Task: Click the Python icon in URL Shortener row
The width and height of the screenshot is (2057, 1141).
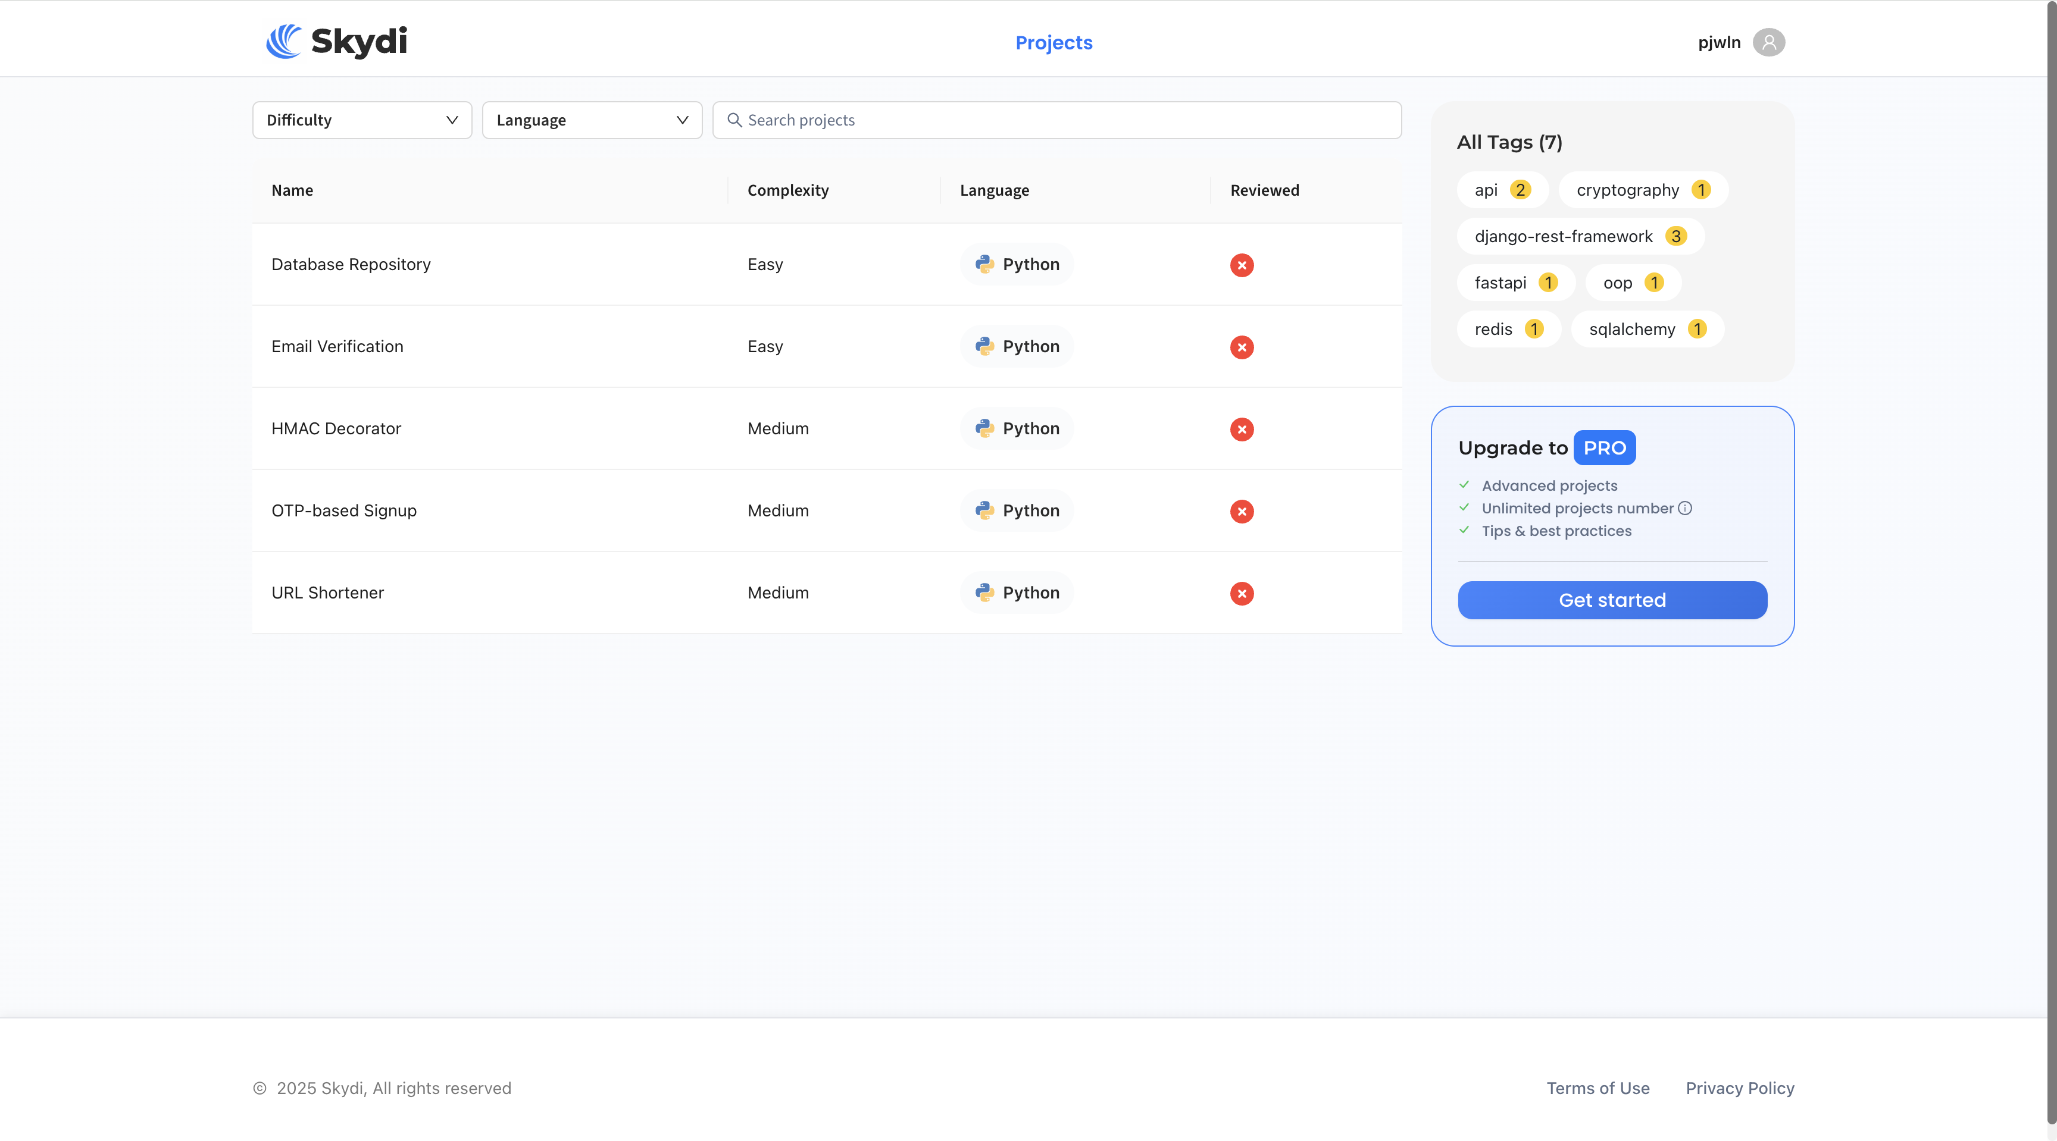Action: click(984, 593)
